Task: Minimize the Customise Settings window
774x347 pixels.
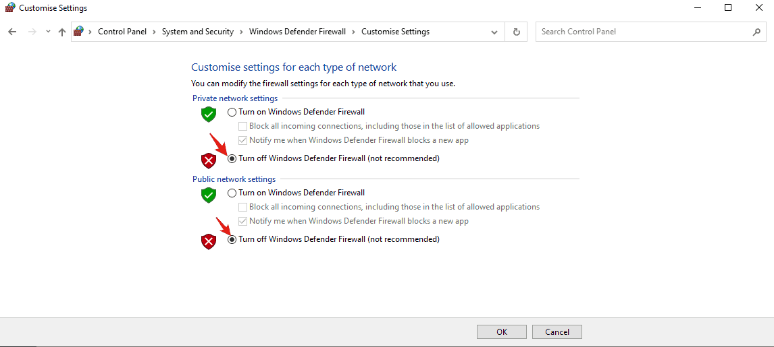Action: 698,8
